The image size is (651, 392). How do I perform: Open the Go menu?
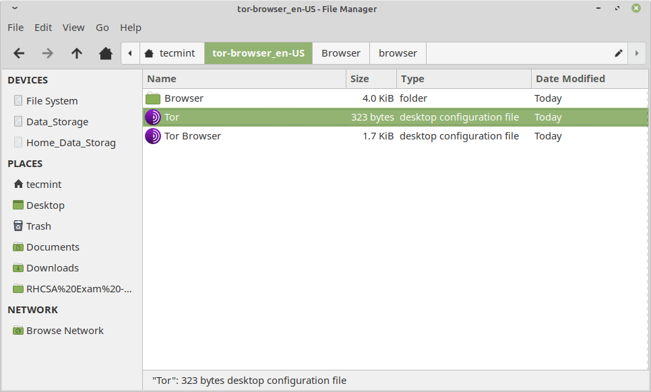(102, 28)
